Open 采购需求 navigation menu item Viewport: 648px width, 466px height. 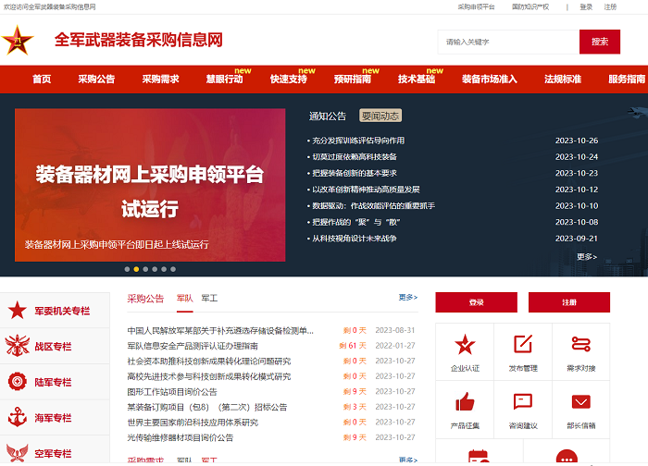click(160, 79)
